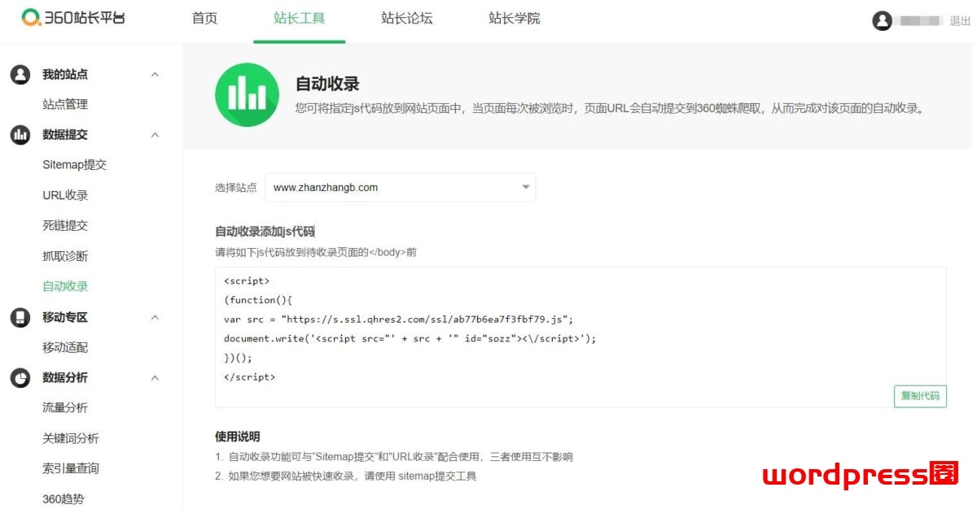Click the 复制代码 button
Screen dimensions: 977x509
[920, 396]
